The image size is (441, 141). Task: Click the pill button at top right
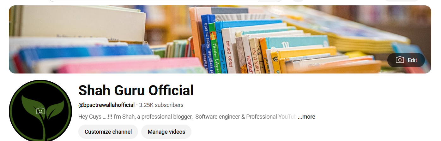[x=401, y=1]
